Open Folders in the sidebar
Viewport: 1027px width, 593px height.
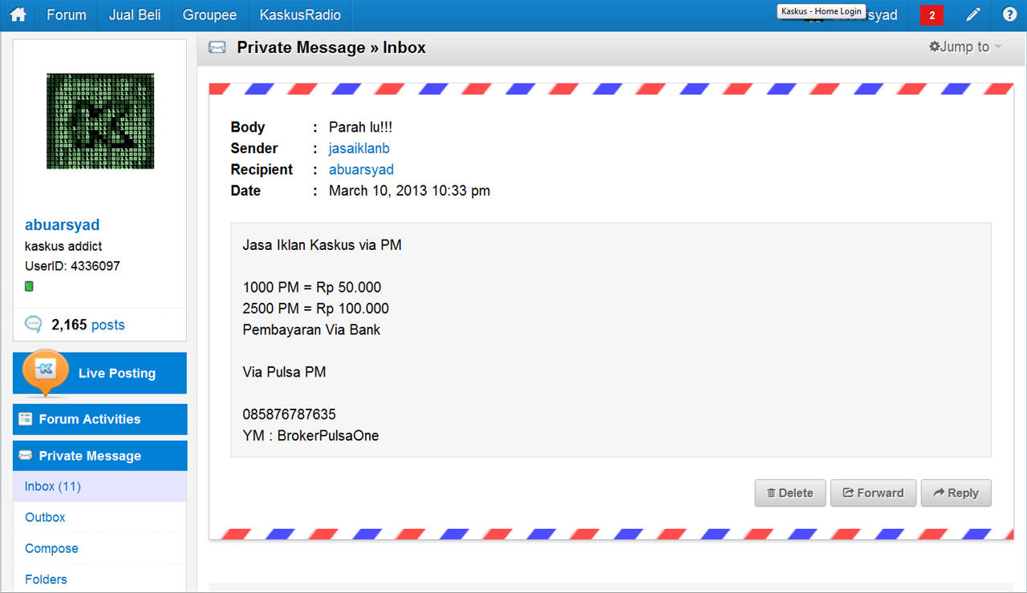coord(46,579)
